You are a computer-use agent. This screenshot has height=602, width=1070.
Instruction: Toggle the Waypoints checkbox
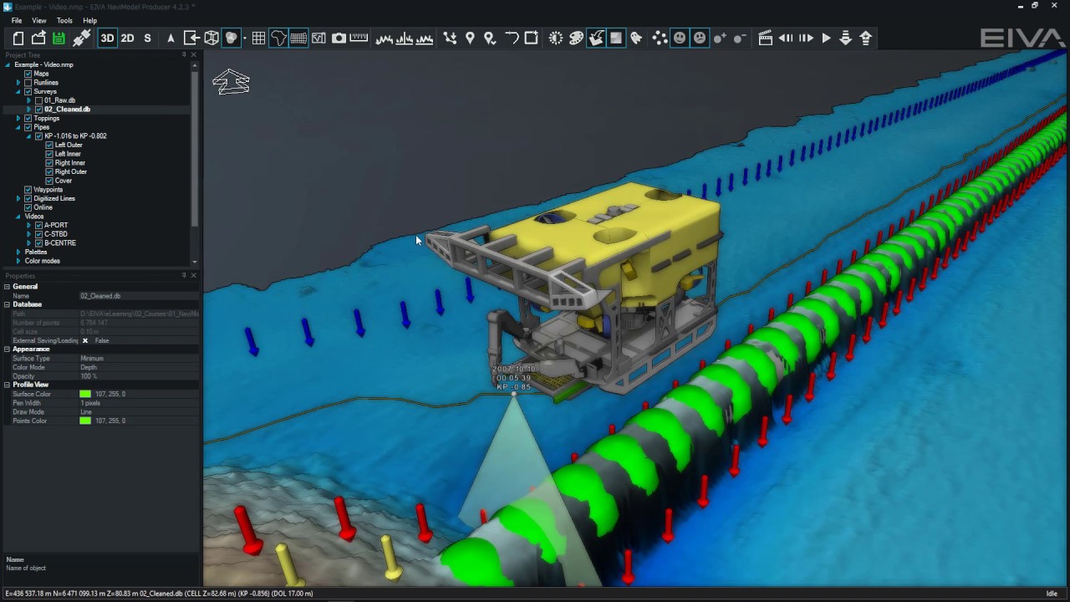[x=28, y=190]
